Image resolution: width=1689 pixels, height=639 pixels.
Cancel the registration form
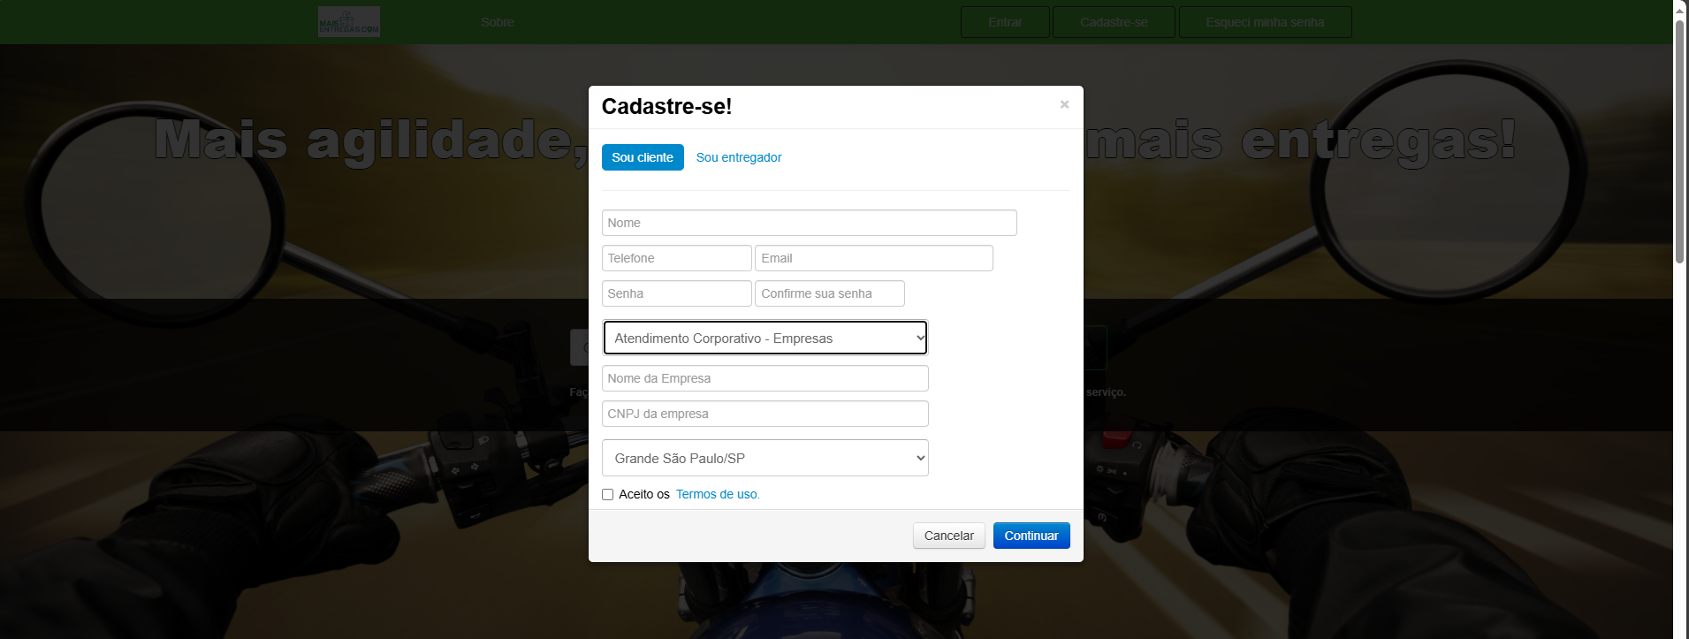click(949, 536)
